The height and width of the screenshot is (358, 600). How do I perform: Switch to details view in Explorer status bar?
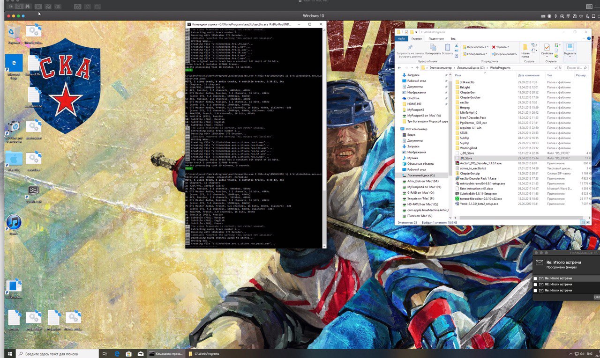[x=583, y=222]
